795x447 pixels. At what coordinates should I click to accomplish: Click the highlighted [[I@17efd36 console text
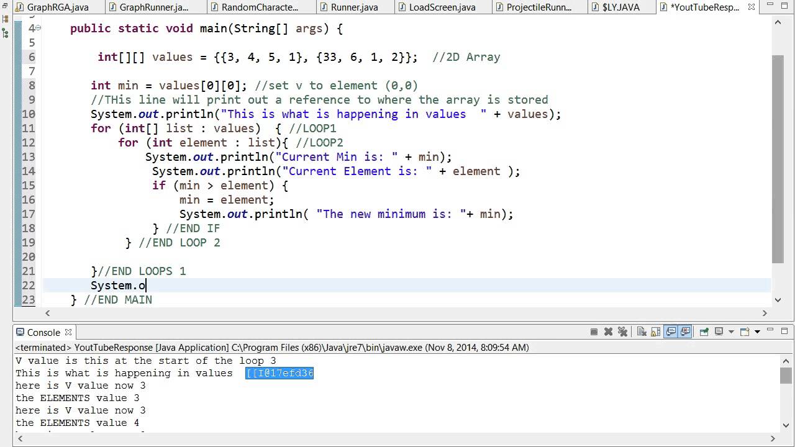(279, 373)
